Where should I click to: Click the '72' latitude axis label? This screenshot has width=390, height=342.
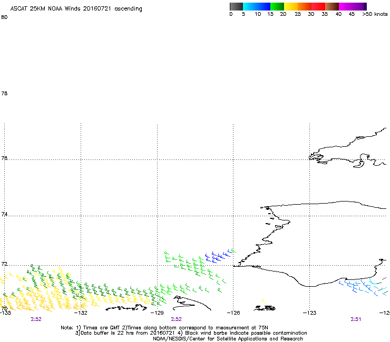coord(4,264)
